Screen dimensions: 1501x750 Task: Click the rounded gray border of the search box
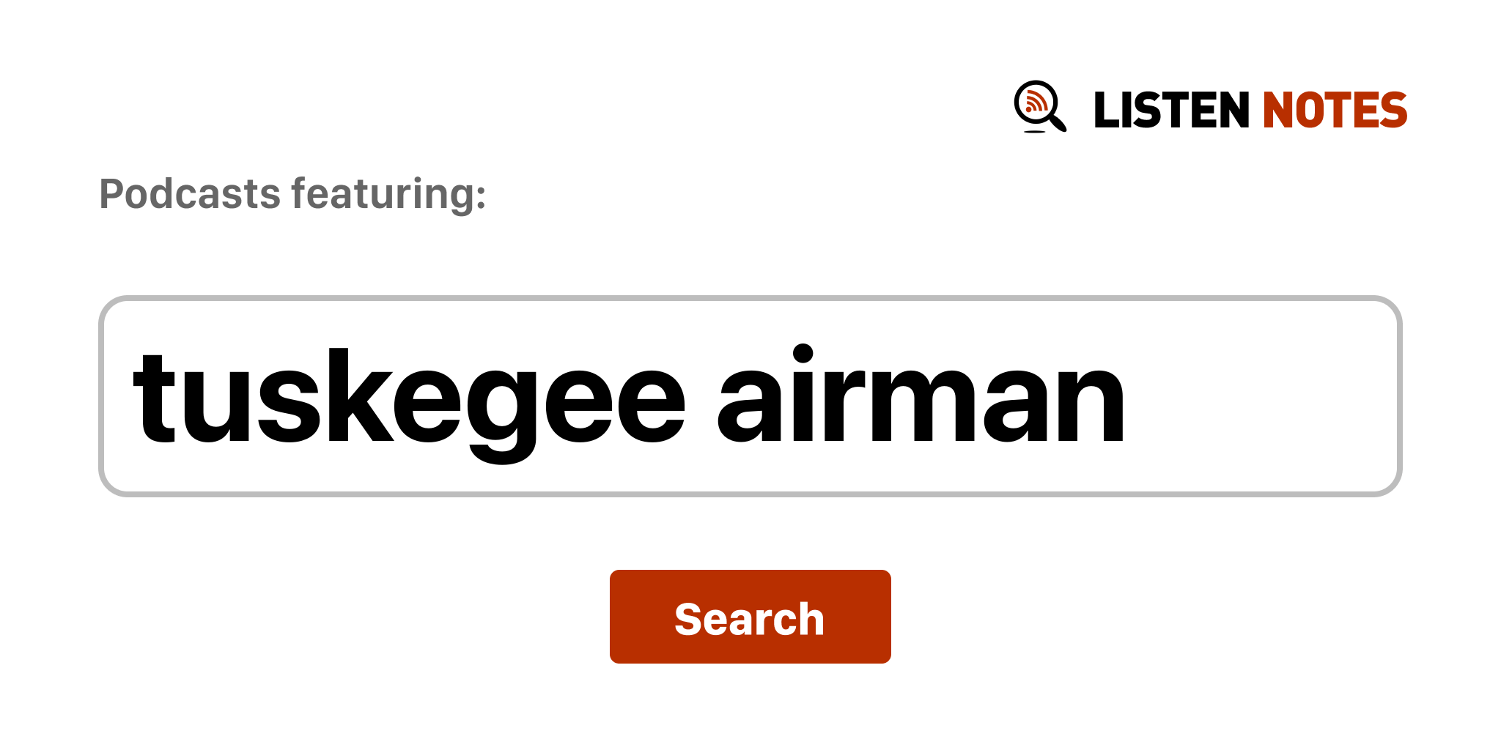[750, 298]
